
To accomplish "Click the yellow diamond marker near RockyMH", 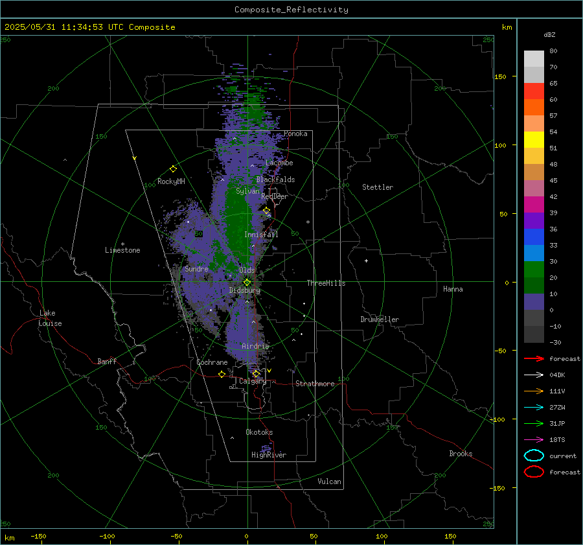I will point(173,169).
